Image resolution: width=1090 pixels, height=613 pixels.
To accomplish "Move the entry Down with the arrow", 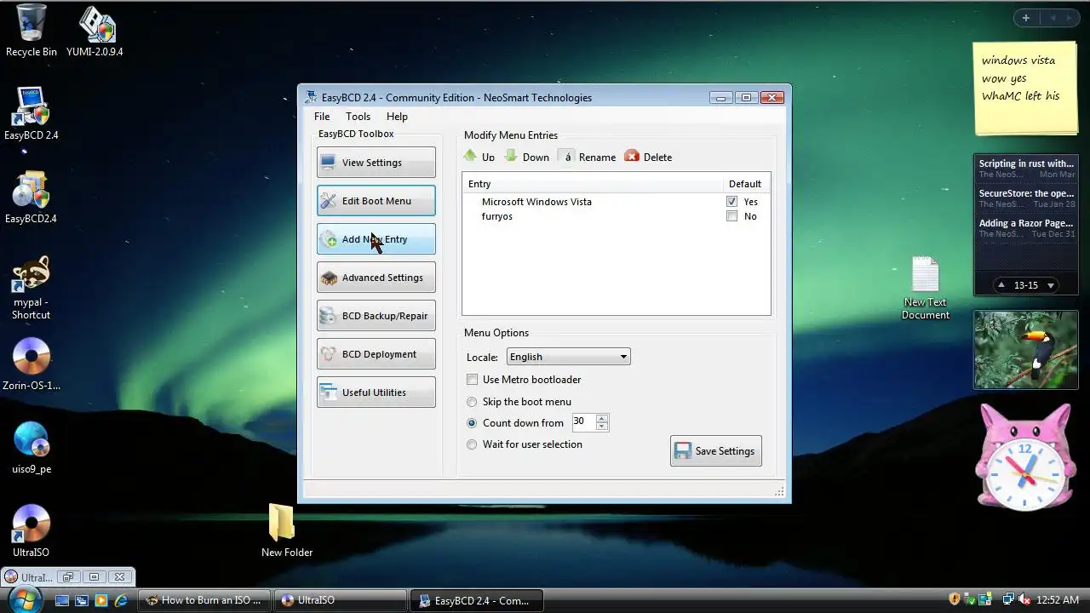I will [x=527, y=157].
